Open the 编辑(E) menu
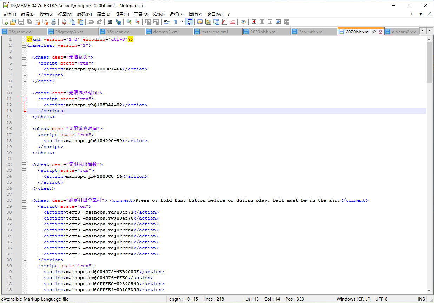 28,14
